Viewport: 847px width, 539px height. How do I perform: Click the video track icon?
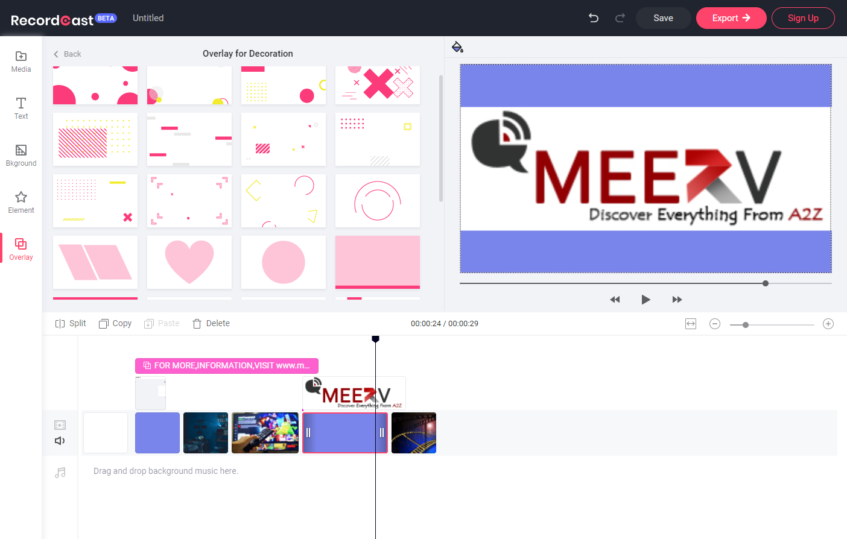pyautogui.click(x=60, y=425)
